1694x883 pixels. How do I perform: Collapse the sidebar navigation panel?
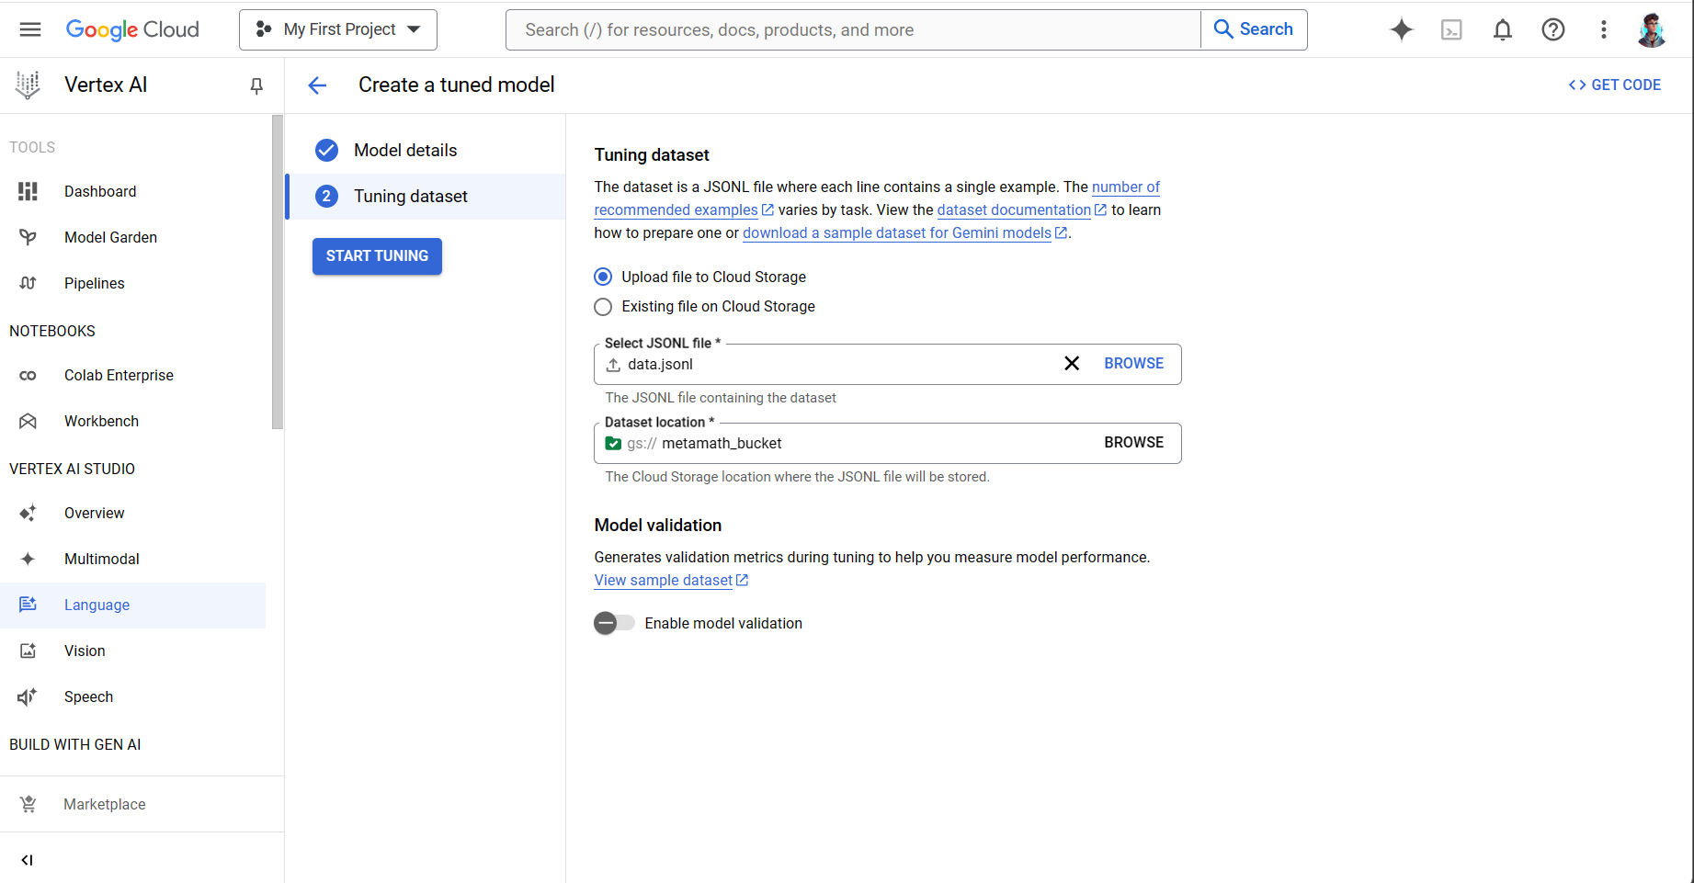coord(28,860)
